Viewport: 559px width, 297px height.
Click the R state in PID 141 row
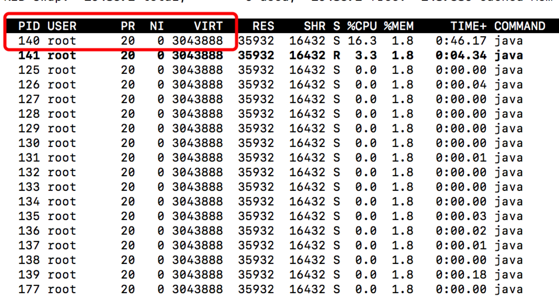[x=337, y=55]
